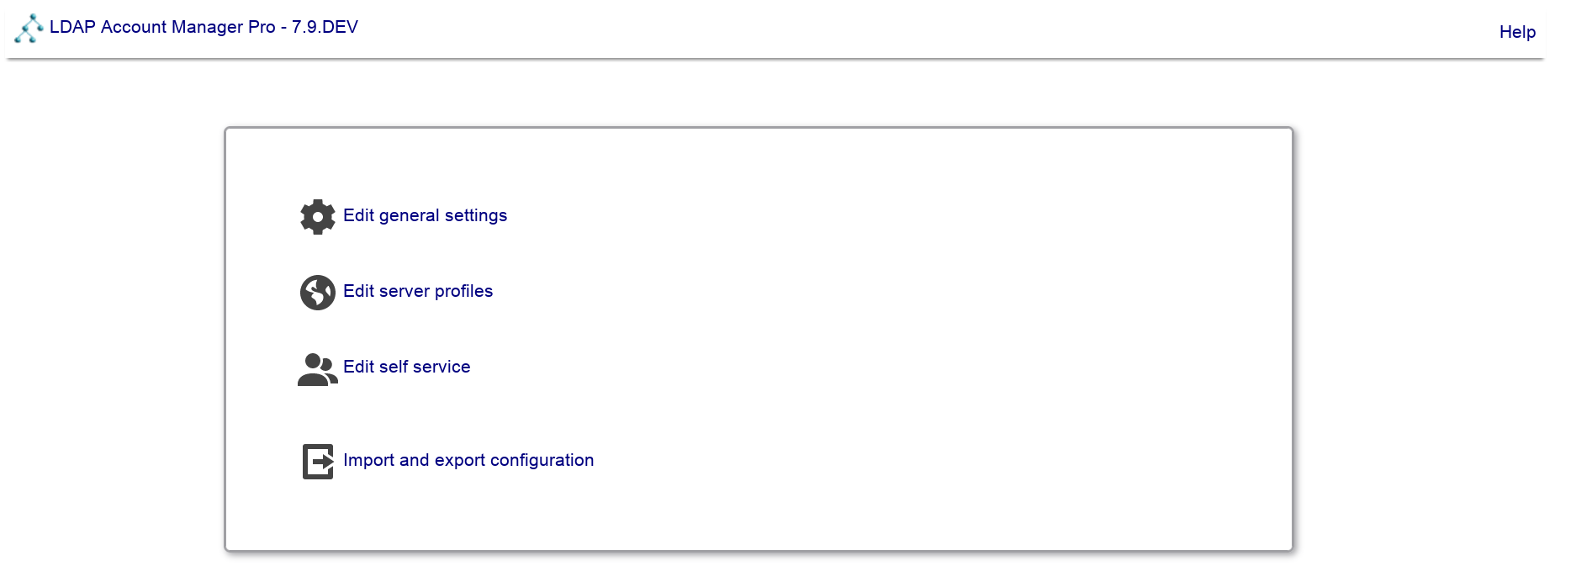Open Import and export configuration
1576x587 pixels.
tap(468, 461)
